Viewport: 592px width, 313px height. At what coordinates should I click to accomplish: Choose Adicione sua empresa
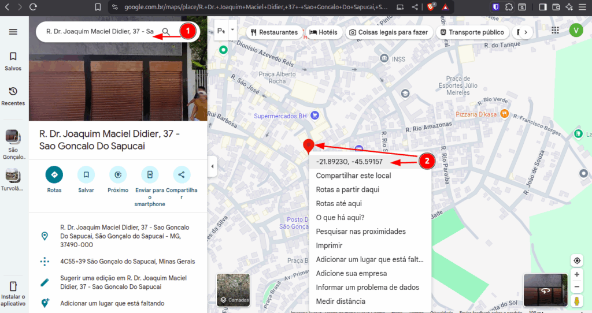[x=370, y=273]
